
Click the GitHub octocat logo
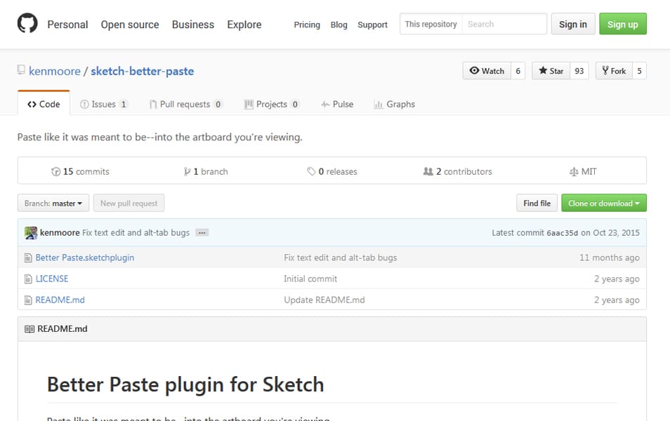tap(27, 24)
